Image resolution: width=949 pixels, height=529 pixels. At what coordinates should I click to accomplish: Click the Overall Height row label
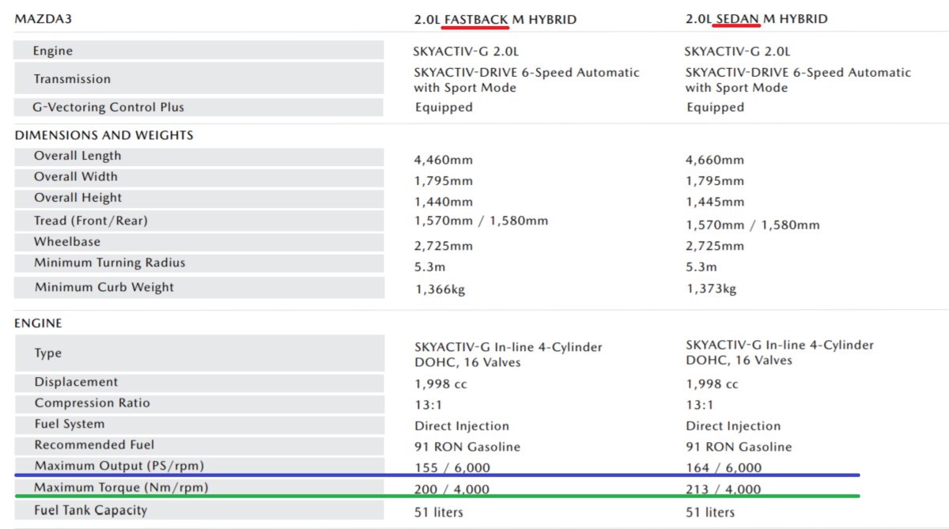tap(78, 198)
